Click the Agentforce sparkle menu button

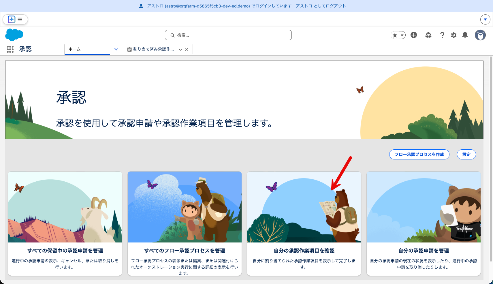tap(15, 19)
